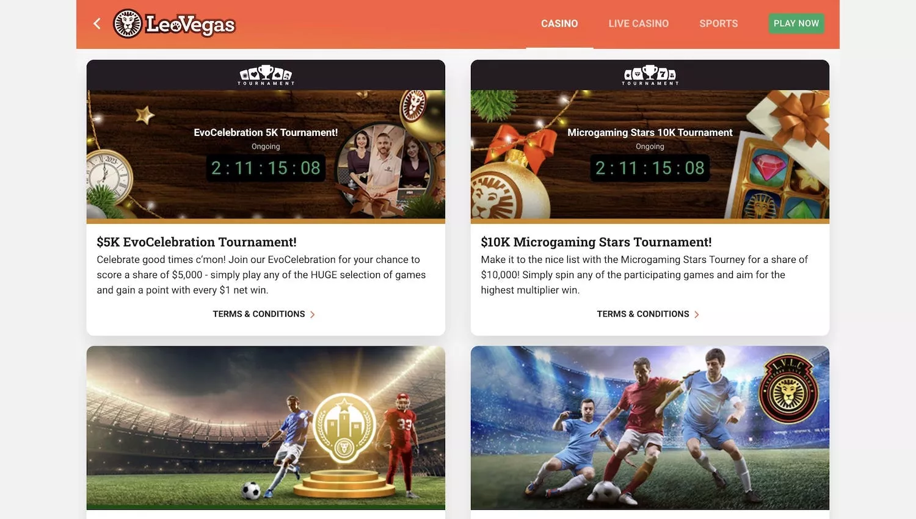Click the tournament icon on EvoCelebration card

point(266,76)
